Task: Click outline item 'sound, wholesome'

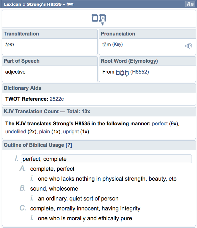Action: [54, 189]
